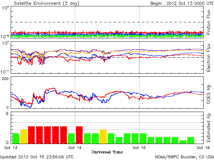Click the 'Oct 15' x-axis label
The width and height of the screenshot is (214, 160).
pos(139,148)
